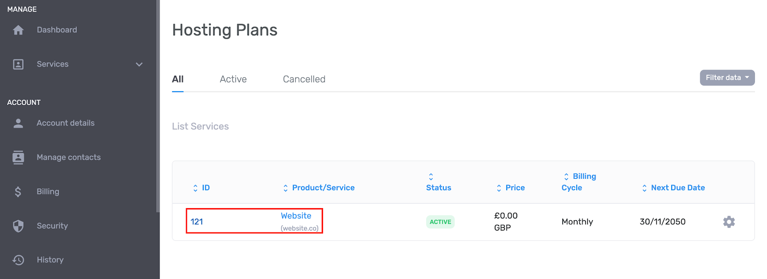Open service ID 121 link
Viewport: 767px width, 279px height.
(x=197, y=221)
